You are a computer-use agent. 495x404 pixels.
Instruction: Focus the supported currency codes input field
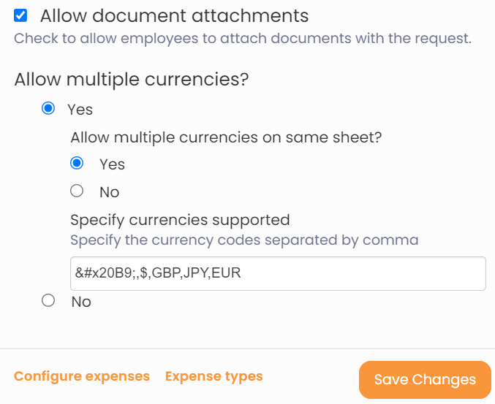coord(278,273)
